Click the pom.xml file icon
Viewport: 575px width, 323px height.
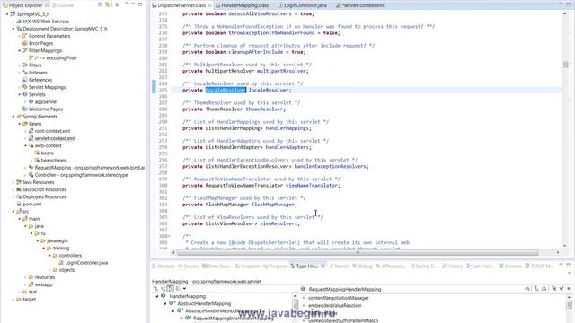tap(19, 205)
